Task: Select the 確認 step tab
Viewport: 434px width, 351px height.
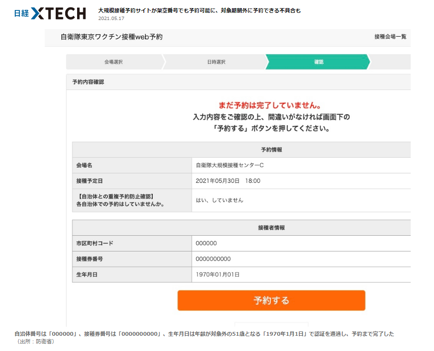Action: coord(318,62)
